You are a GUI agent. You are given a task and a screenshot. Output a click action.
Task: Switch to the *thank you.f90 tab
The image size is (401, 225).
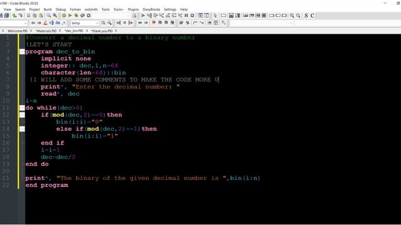point(102,31)
